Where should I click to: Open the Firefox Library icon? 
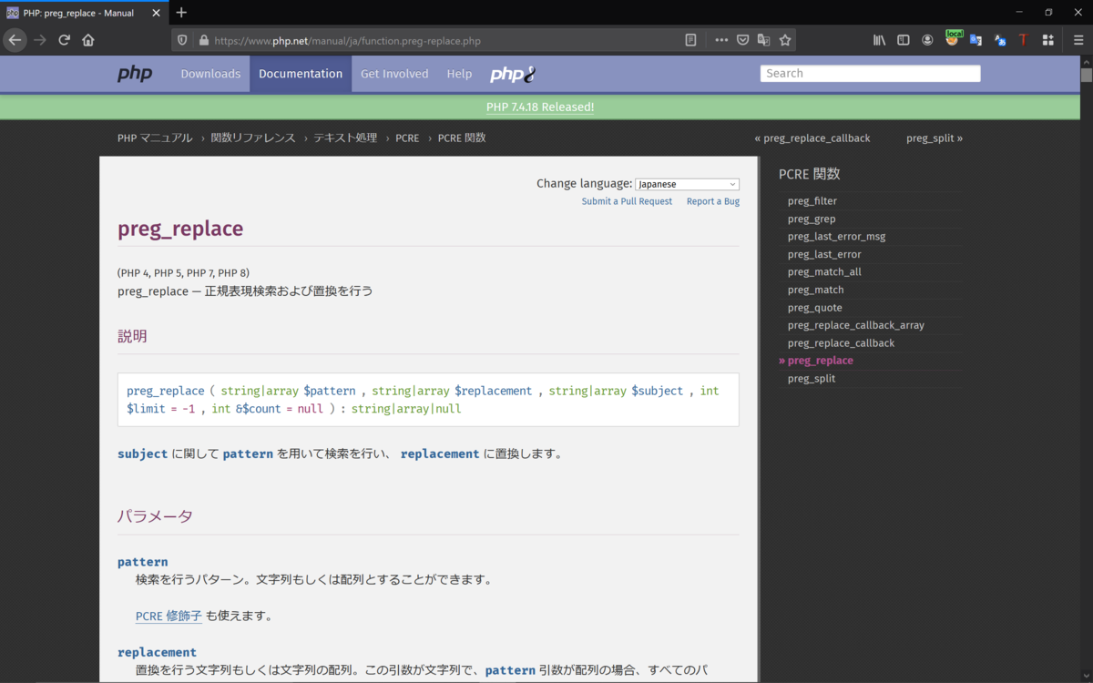tap(878, 40)
